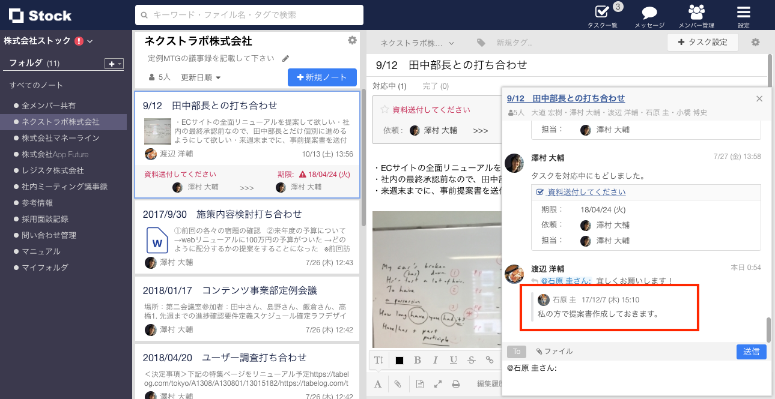
Task: Open the text size dropdown in the editor
Action: pyautogui.click(x=378, y=360)
